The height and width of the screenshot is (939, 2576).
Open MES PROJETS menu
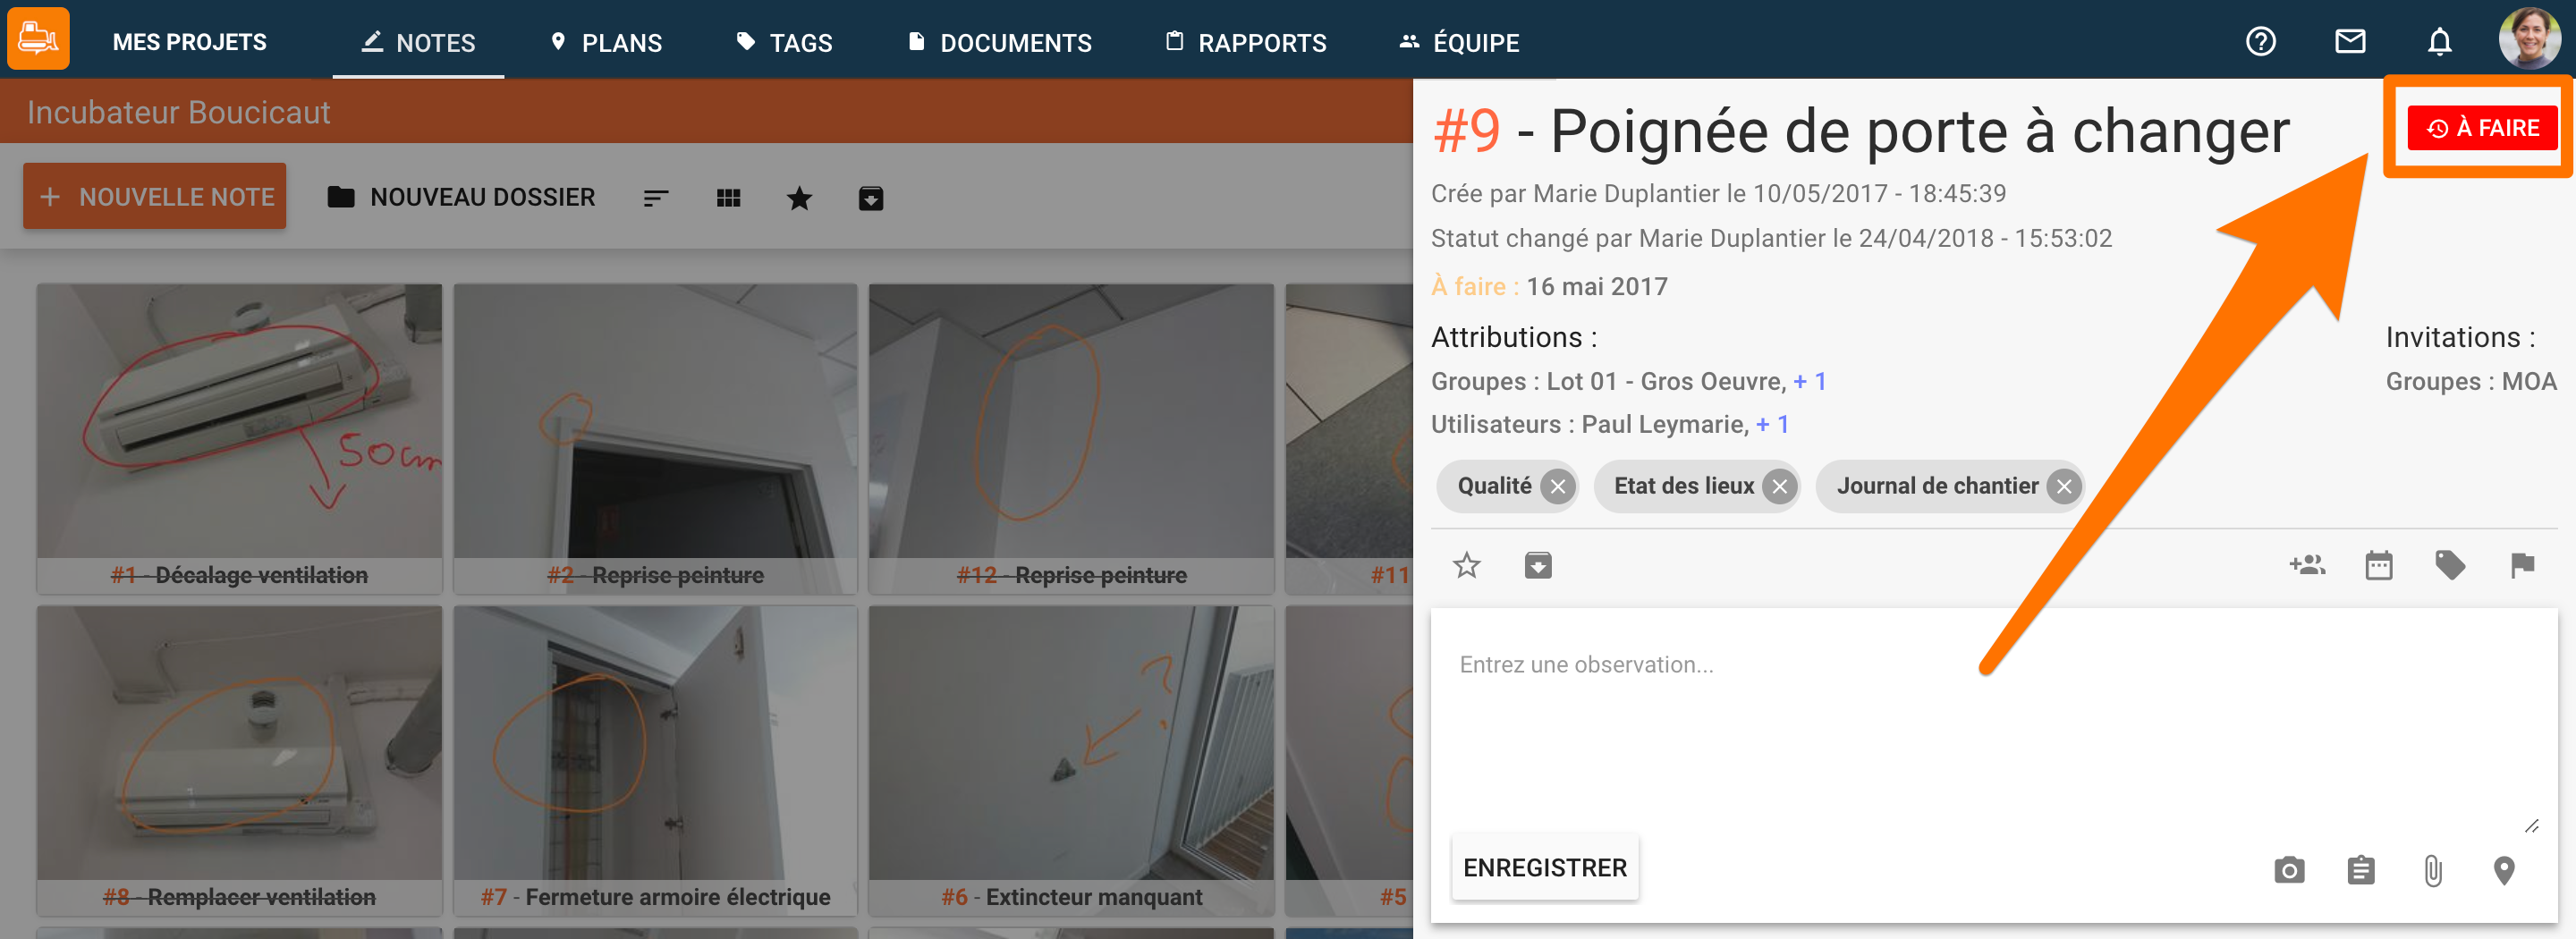[x=189, y=42]
